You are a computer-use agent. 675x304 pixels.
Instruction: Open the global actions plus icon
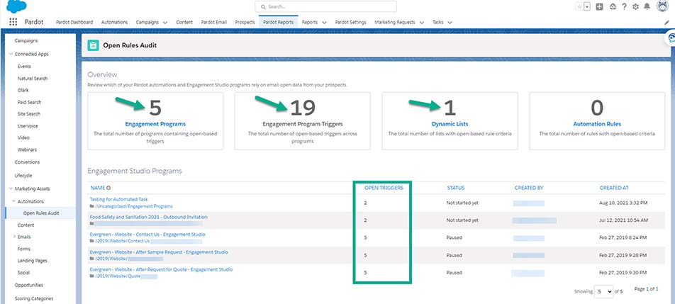599,7
